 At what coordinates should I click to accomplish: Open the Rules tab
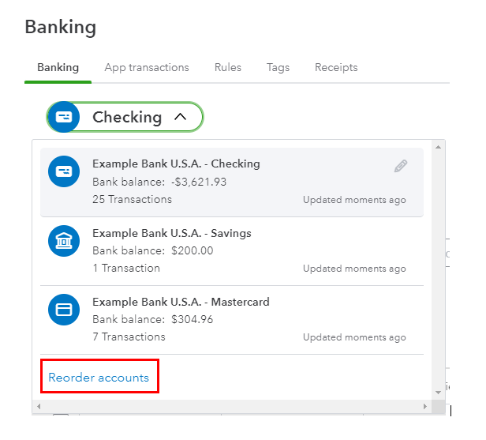point(228,67)
